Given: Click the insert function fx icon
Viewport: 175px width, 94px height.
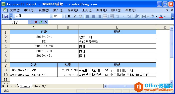Looking at the screenshot, I should [46, 22].
